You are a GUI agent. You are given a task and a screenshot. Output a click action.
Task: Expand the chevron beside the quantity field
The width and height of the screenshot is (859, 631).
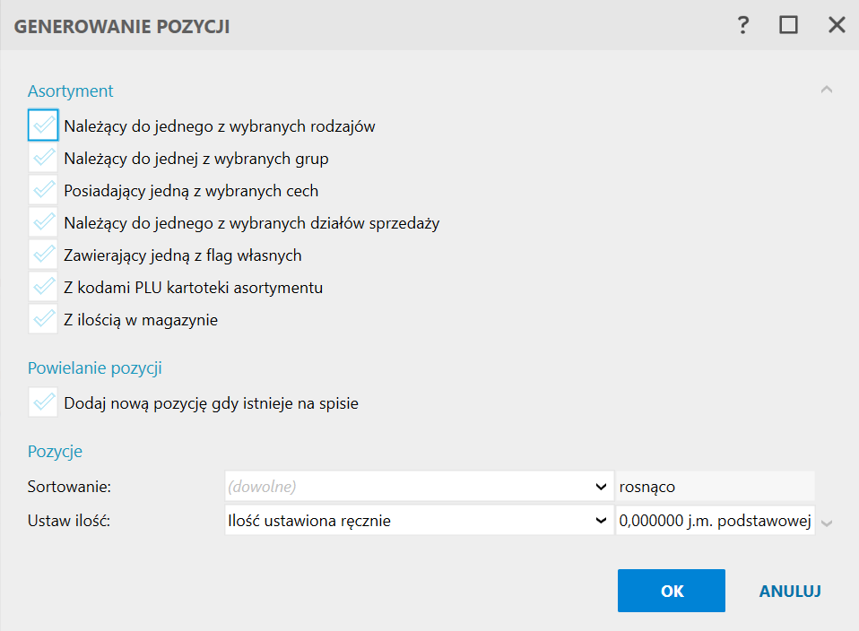click(x=827, y=523)
